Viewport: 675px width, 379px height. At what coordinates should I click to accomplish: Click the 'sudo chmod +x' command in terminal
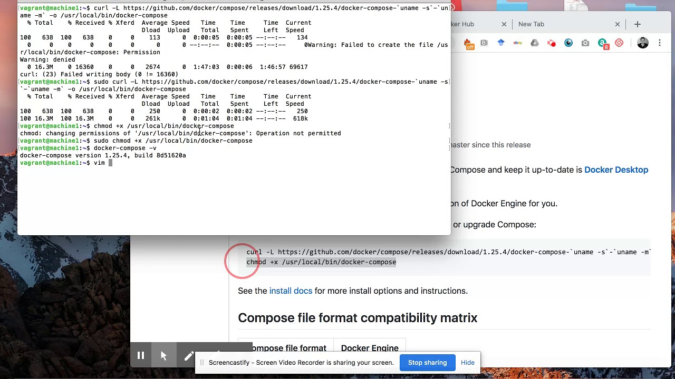[x=173, y=141]
